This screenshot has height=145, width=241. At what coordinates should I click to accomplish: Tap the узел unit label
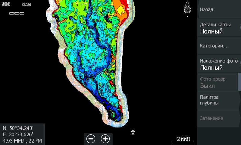(26, 5)
